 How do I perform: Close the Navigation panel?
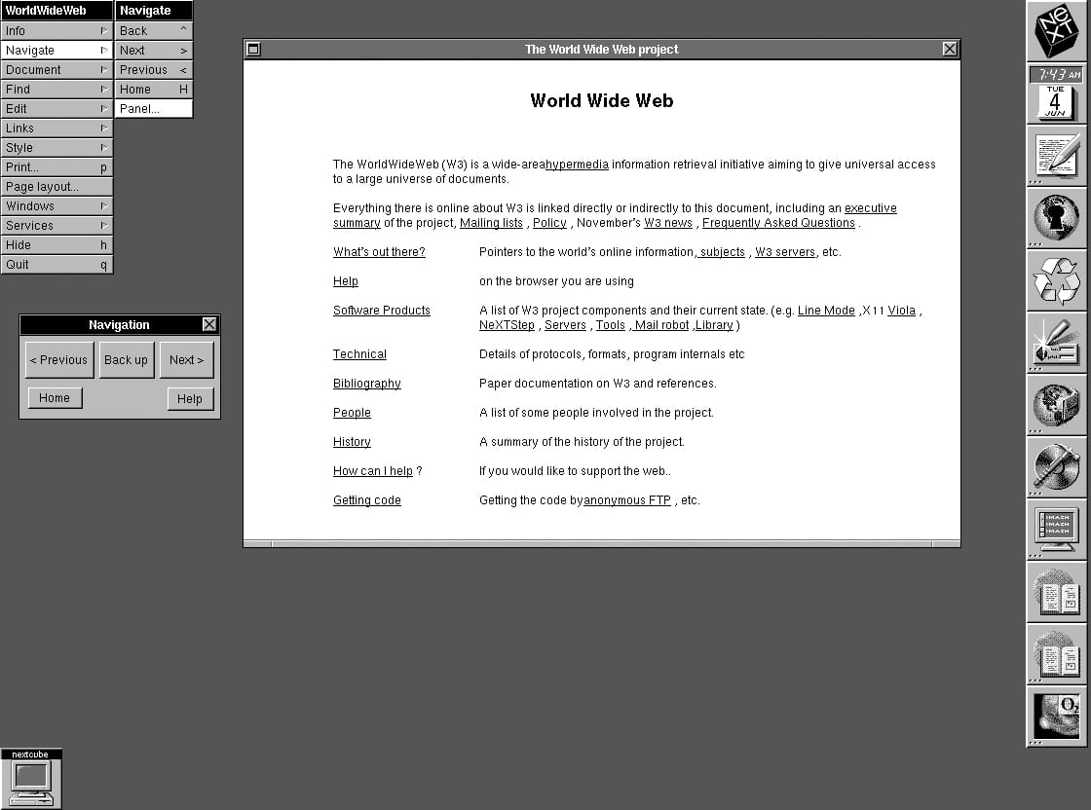click(208, 325)
